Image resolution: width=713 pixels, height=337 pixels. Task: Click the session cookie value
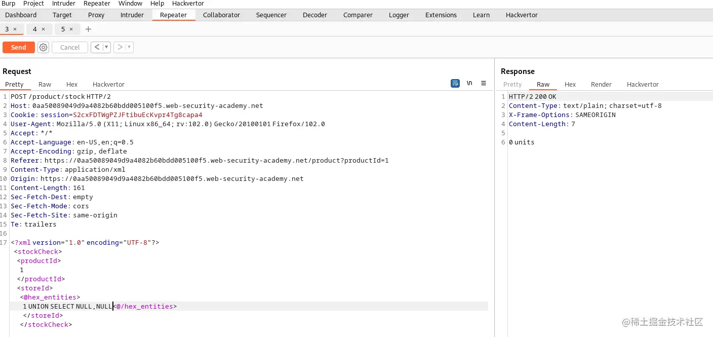coord(138,115)
